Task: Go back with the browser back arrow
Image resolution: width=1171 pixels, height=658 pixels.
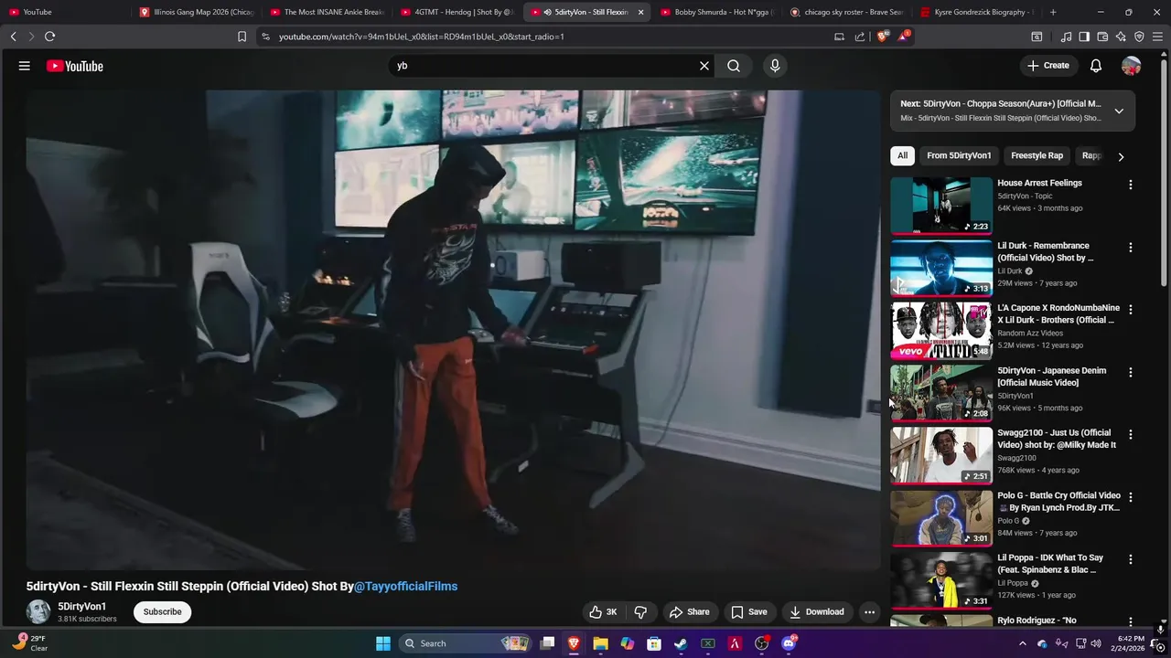Action: pyautogui.click(x=13, y=37)
